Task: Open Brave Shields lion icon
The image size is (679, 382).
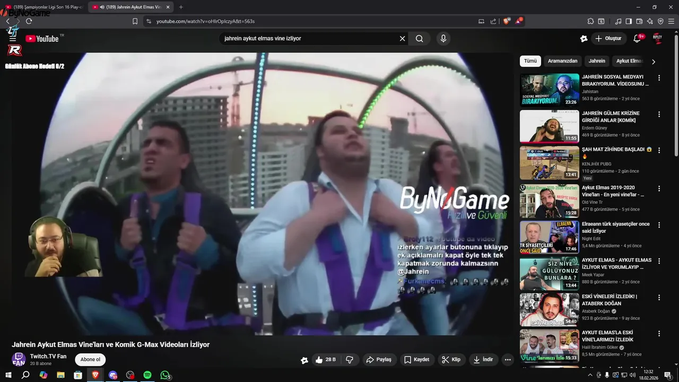Action: coord(506,21)
